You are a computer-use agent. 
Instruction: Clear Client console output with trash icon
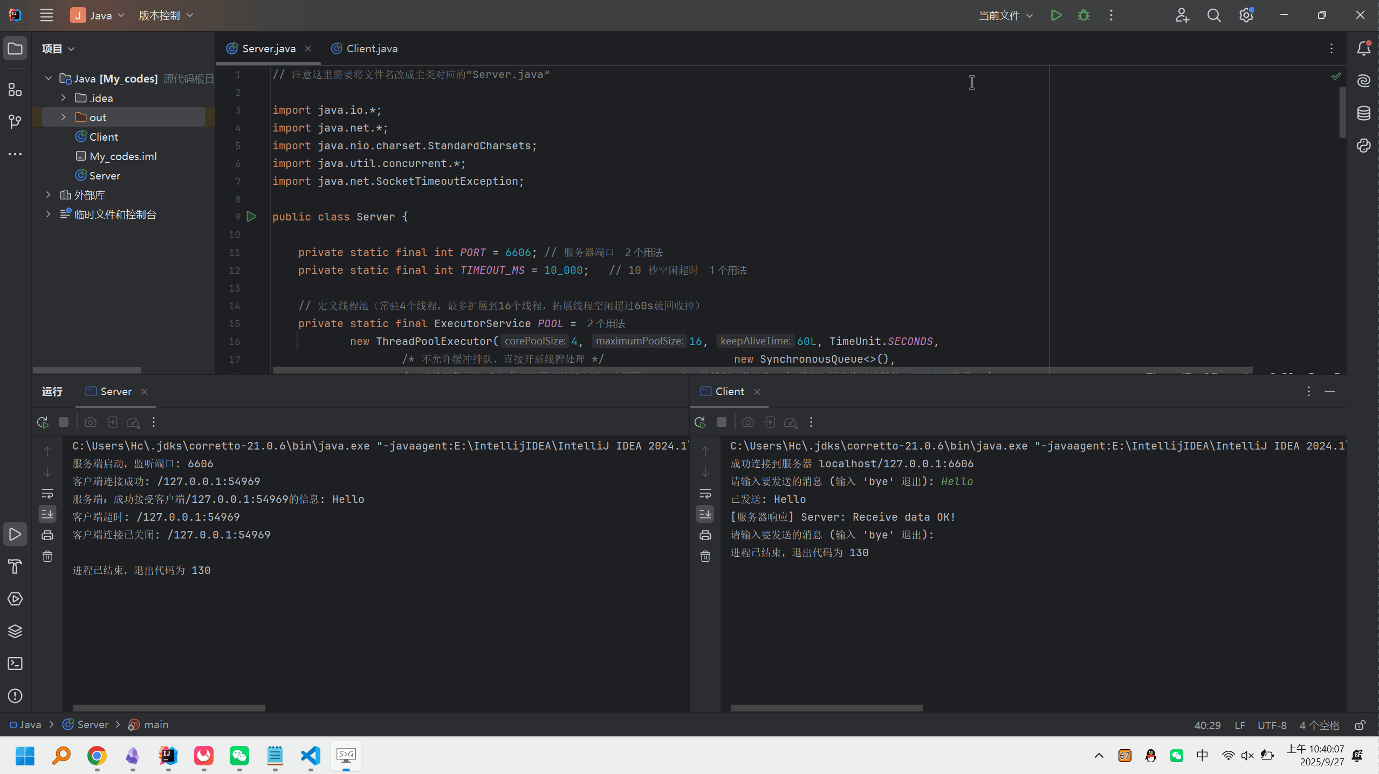(x=705, y=556)
